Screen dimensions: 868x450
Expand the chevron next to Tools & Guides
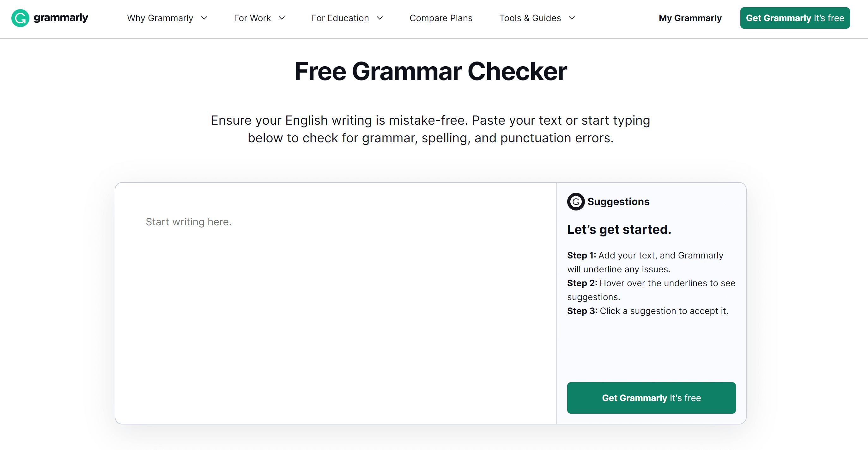[x=572, y=18]
